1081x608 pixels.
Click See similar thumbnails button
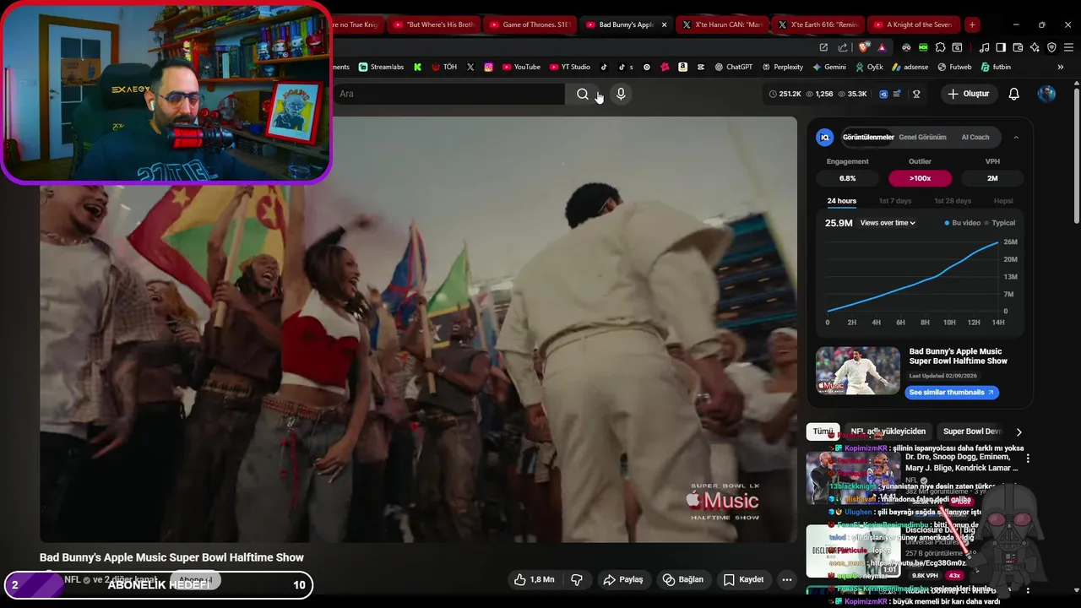(952, 393)
